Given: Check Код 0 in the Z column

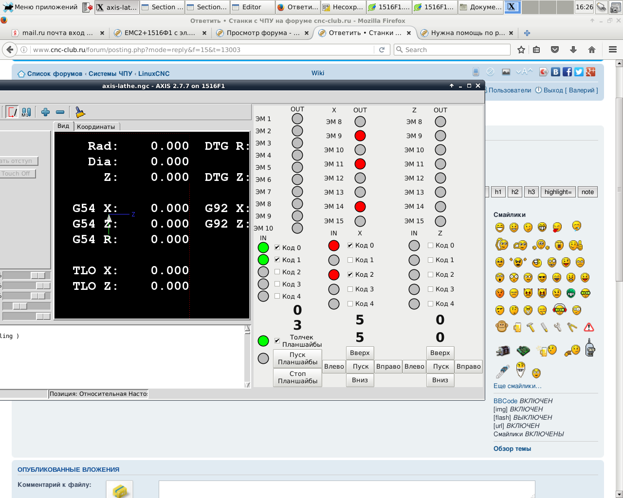Looking at the screenshot, I should pyautogui.click(x=430, y=245).
